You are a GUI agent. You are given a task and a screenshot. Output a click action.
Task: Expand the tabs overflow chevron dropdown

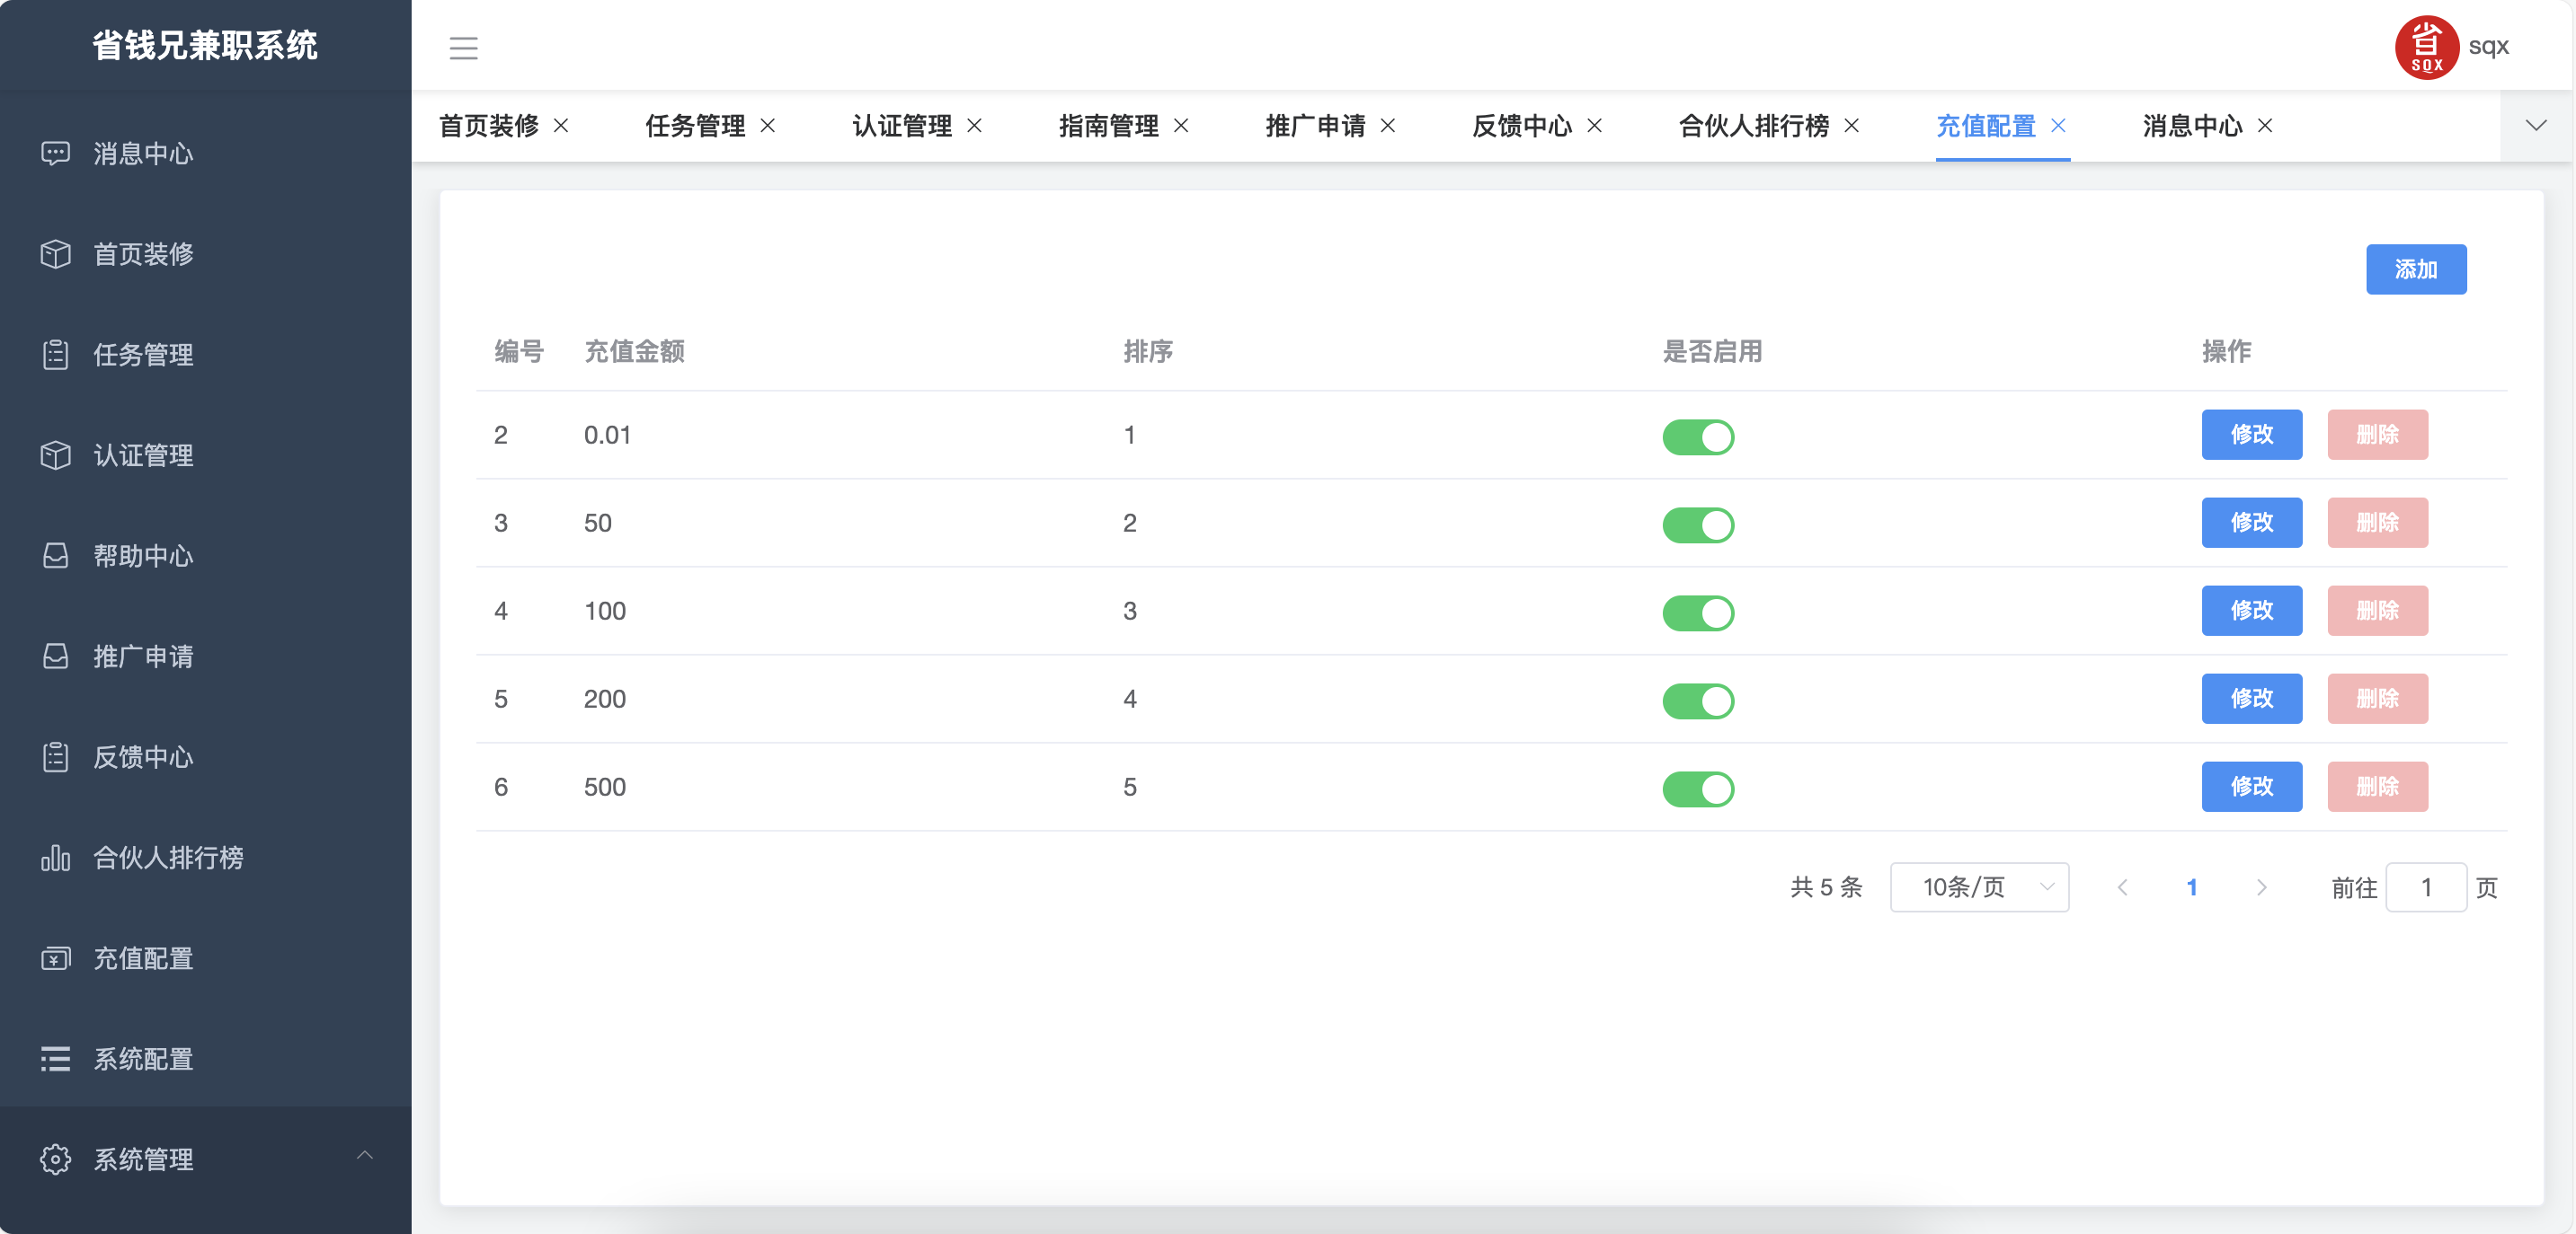coord(2535,126)
